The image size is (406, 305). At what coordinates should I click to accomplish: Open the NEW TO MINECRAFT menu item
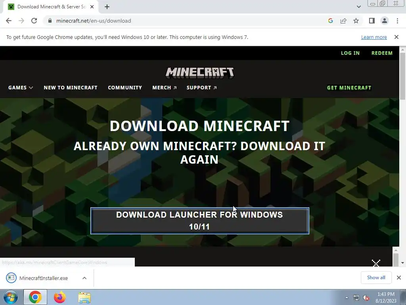pyautogui.click(x=71, y=88)
